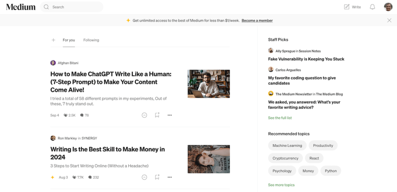Click the Become a member link
The image size is (397, 192).
point(257,21)
